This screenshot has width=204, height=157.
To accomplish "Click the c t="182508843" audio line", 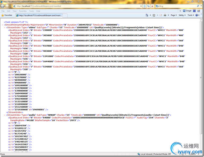I will click(x=20, y=147).
